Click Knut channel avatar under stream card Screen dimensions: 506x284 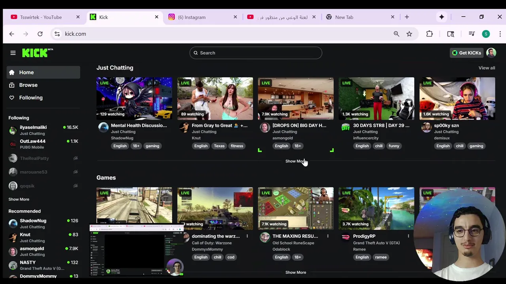[184, 127]
